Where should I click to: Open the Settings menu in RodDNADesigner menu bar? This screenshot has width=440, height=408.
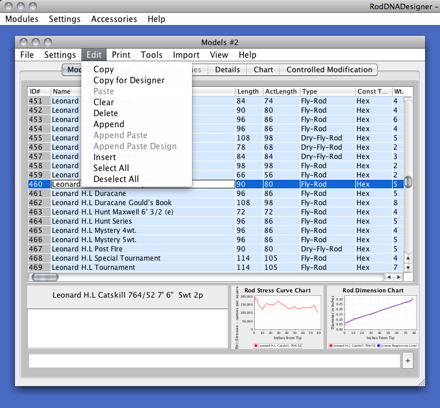(65, 19)
